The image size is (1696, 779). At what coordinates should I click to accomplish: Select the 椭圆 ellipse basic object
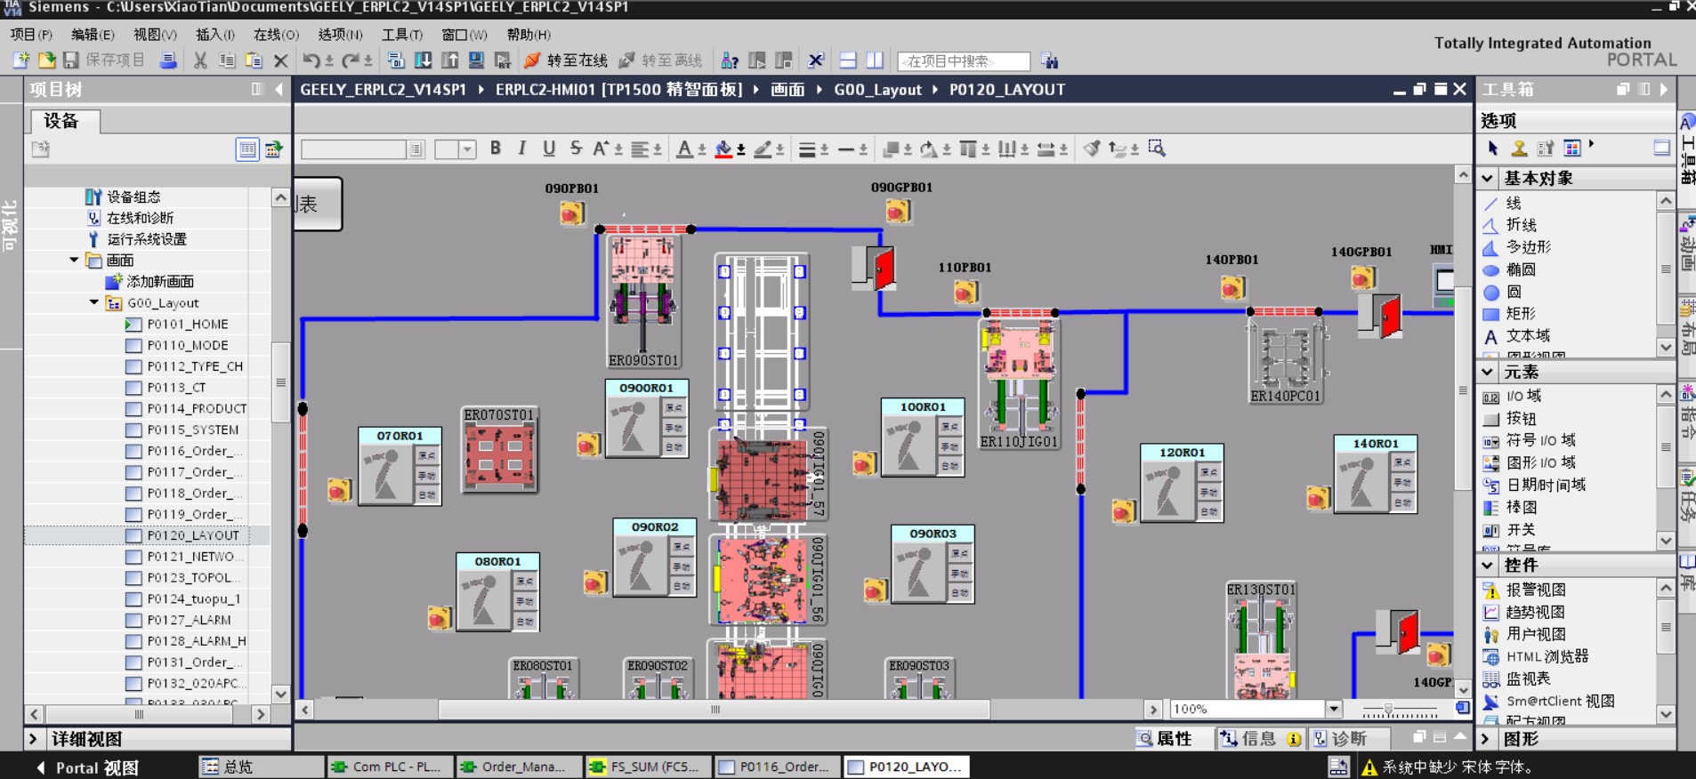(x=1521, y=269)
